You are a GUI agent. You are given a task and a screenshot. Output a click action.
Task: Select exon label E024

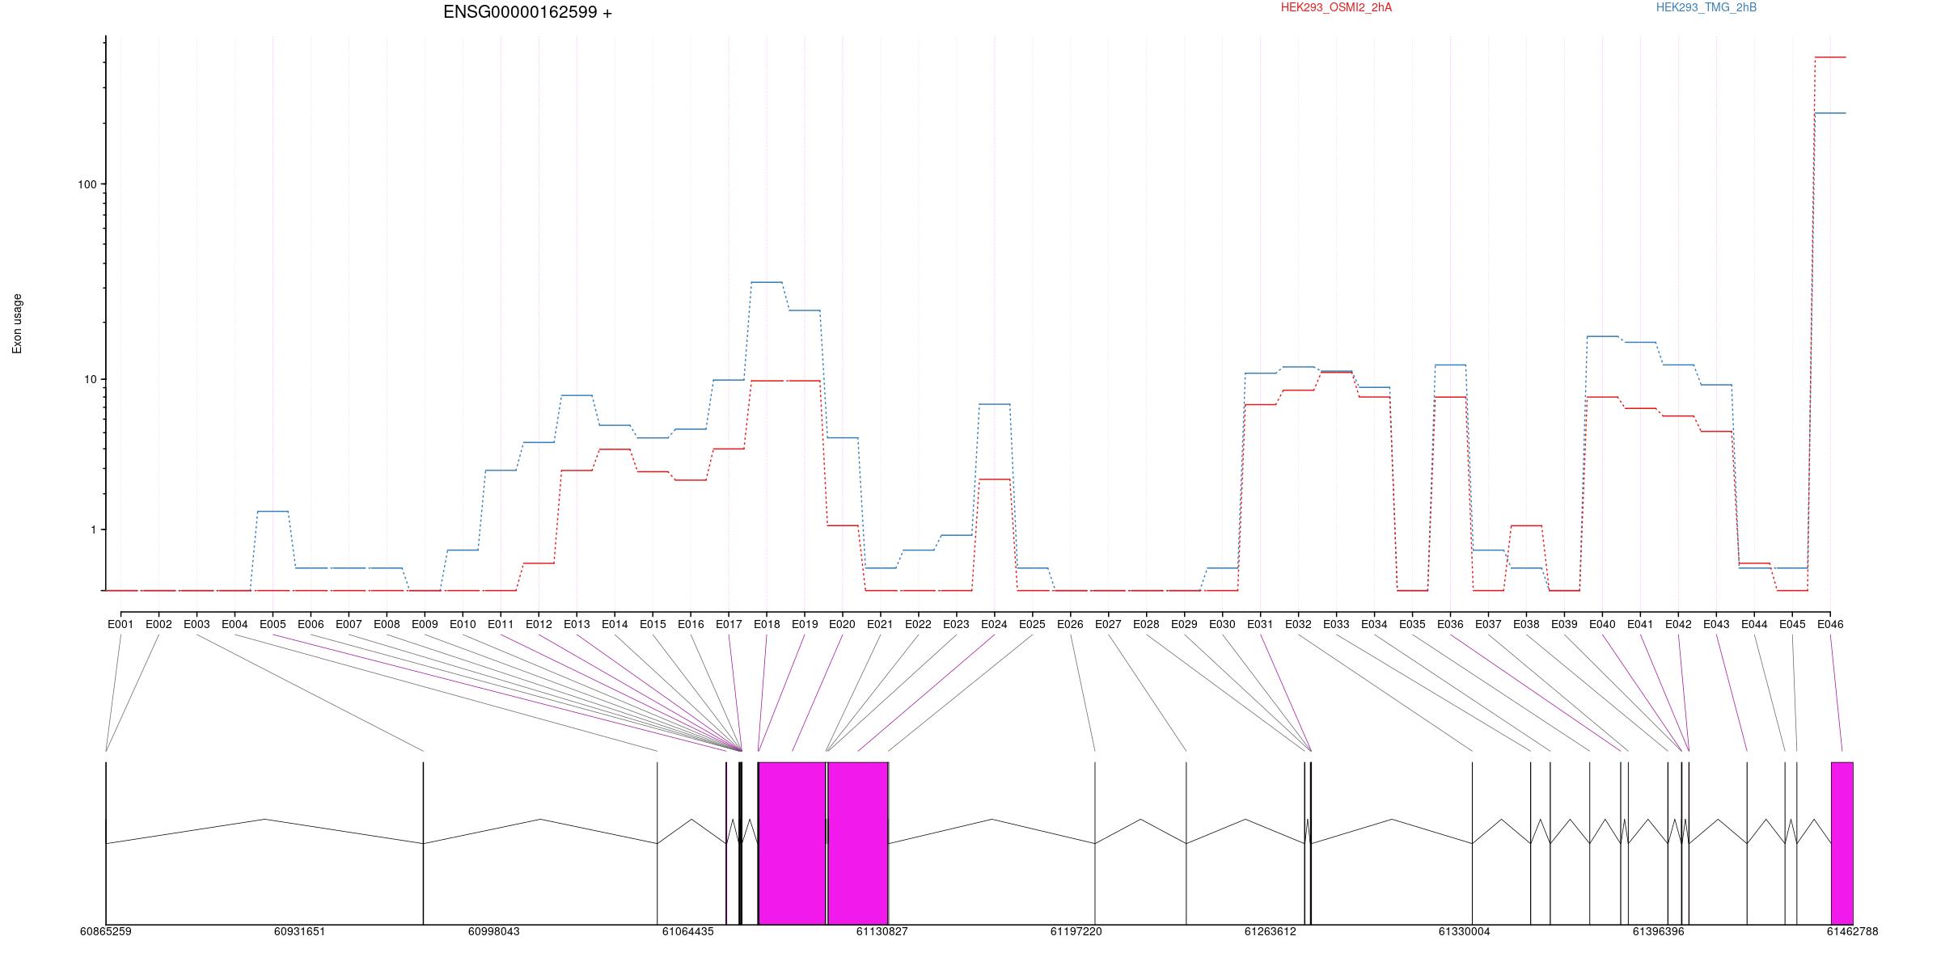click(994, 624)
